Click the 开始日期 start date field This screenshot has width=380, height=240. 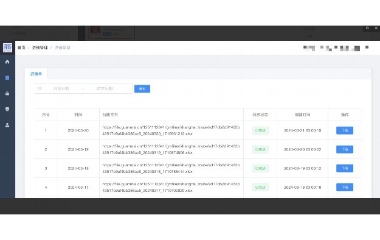61,89
